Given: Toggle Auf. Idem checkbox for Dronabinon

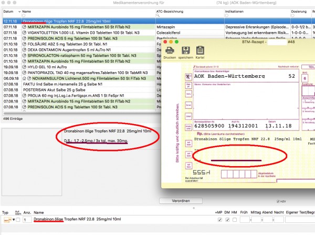Looking at the screenshot, I should click(18, 220).
